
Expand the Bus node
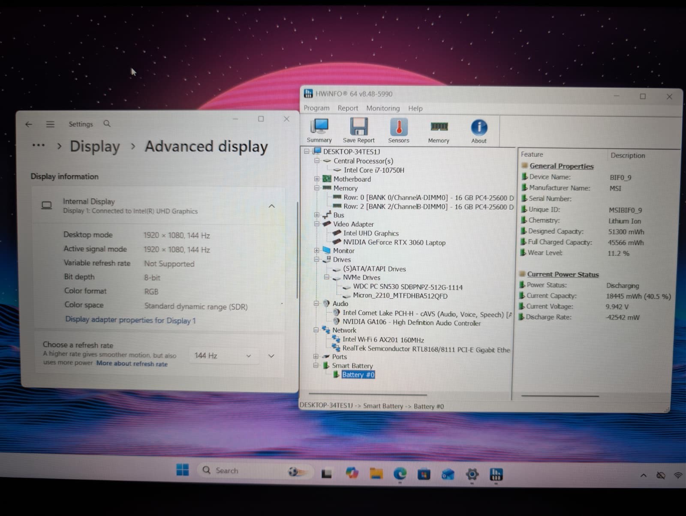[316, 215]
